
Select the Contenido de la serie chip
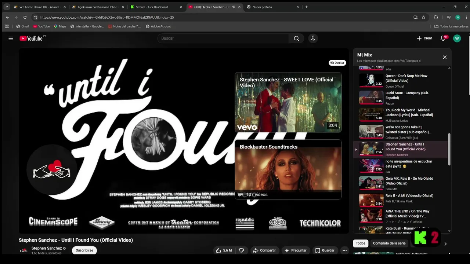[389, 243]
